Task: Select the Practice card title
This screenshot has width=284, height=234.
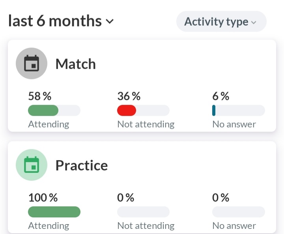Action: click(81, 165)
